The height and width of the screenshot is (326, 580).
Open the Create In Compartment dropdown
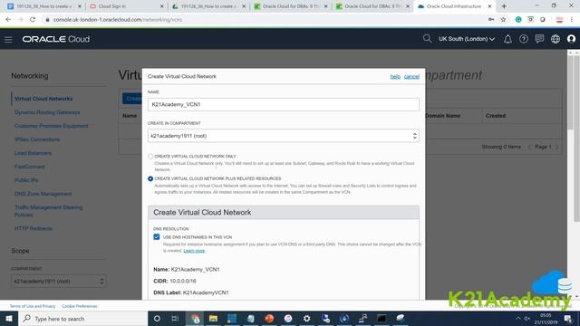point(284,136)
